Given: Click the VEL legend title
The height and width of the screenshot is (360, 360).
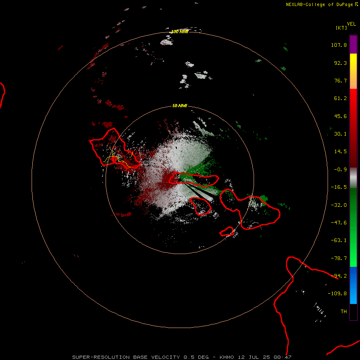Looking at the screenshot, I should pos(351,24).
